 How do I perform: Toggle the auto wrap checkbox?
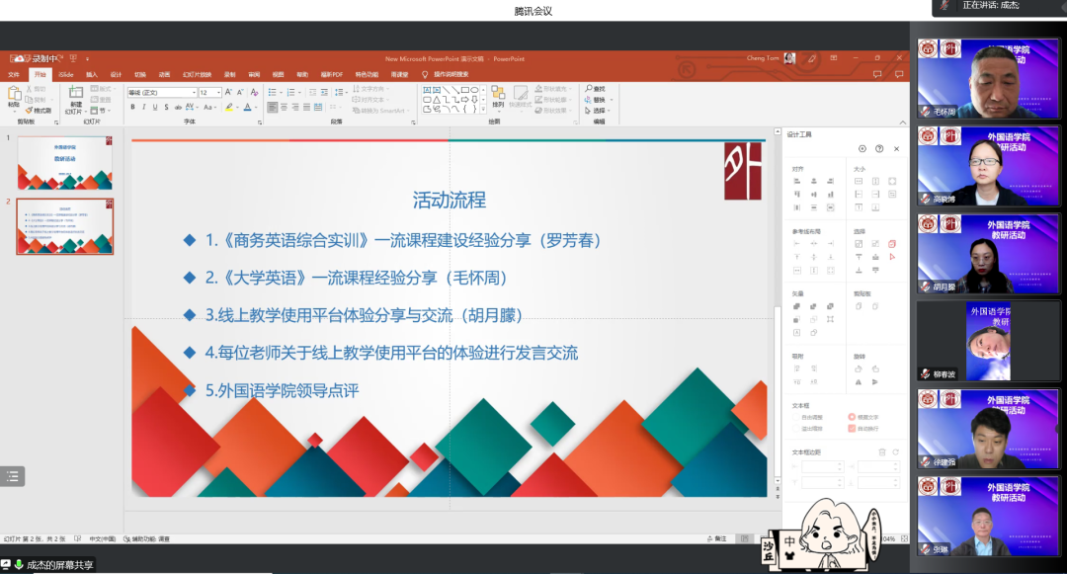[852, 429]
